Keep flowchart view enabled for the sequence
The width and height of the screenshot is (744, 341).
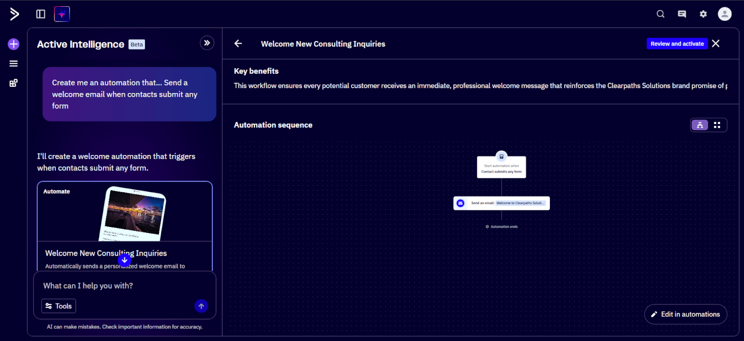[x=700, y=124]
